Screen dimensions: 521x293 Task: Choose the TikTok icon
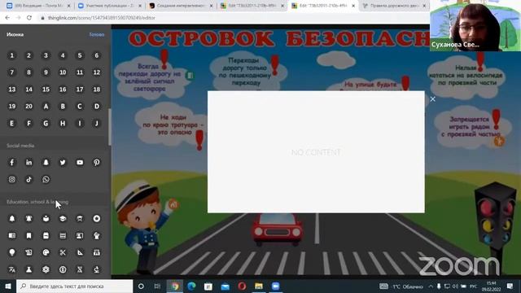tap(29, 179)
